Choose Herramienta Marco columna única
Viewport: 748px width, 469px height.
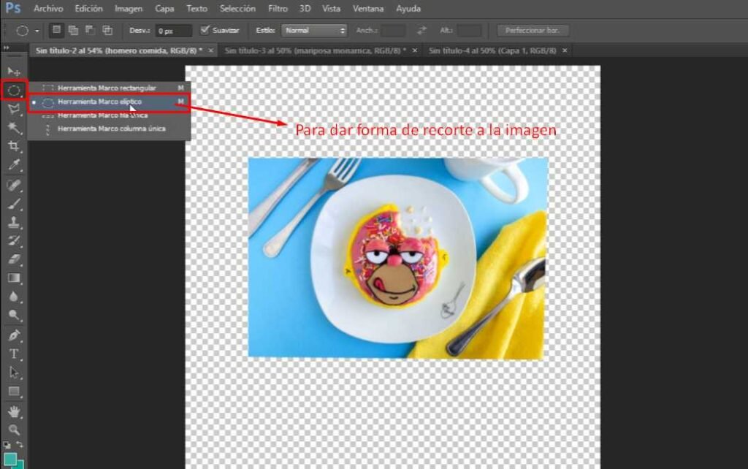[x=110, y=129]
